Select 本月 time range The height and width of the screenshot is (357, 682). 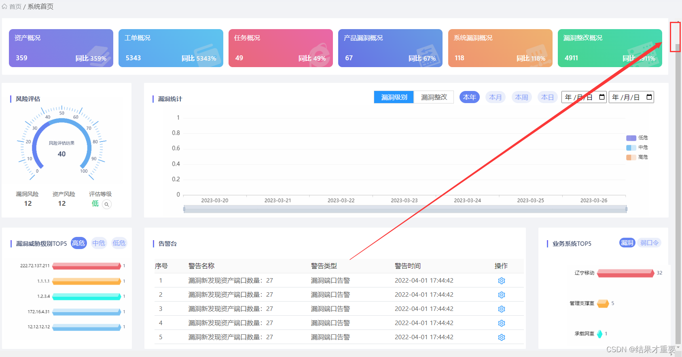[x=496, y=97]
